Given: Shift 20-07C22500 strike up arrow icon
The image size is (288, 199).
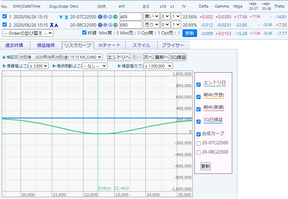Looking at the screenshot, I should tap(100, 17).
